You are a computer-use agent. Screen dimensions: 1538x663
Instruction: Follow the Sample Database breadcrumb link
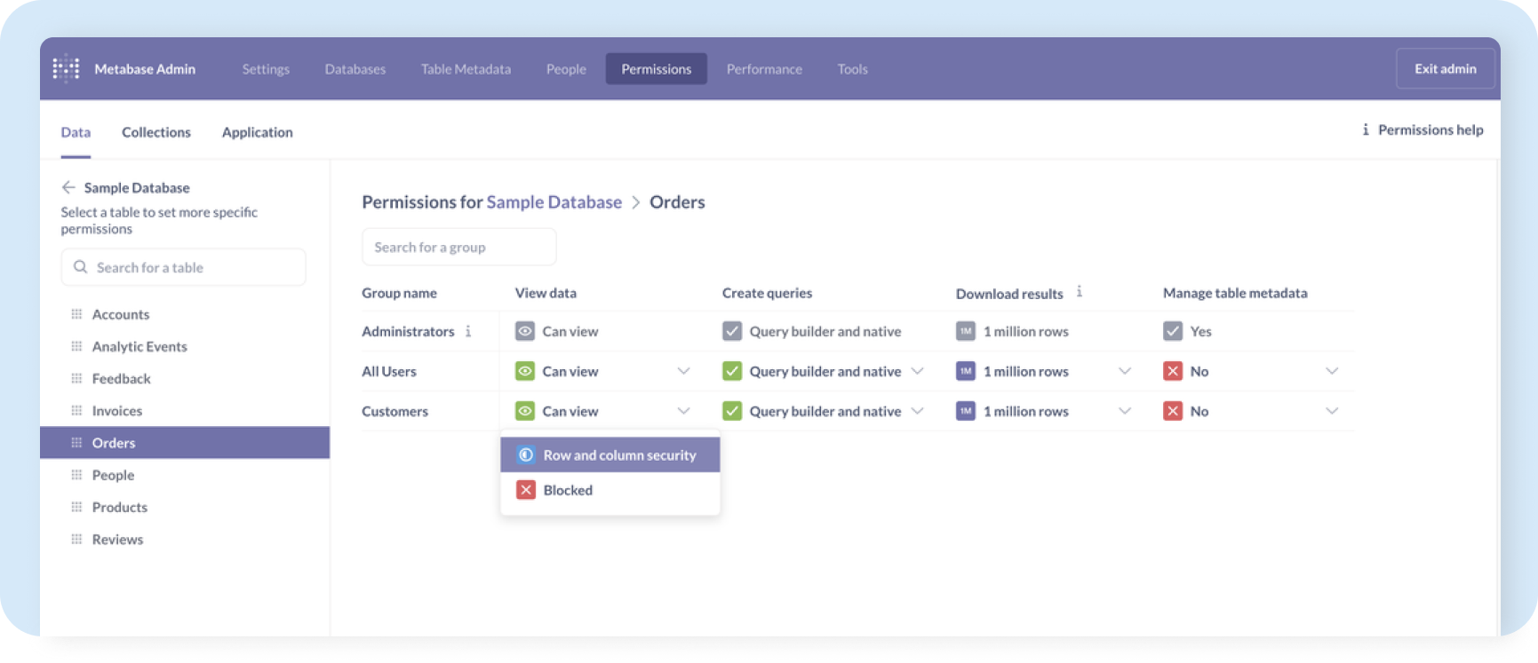coord(554,202)
